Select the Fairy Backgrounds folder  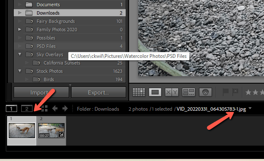70,21
